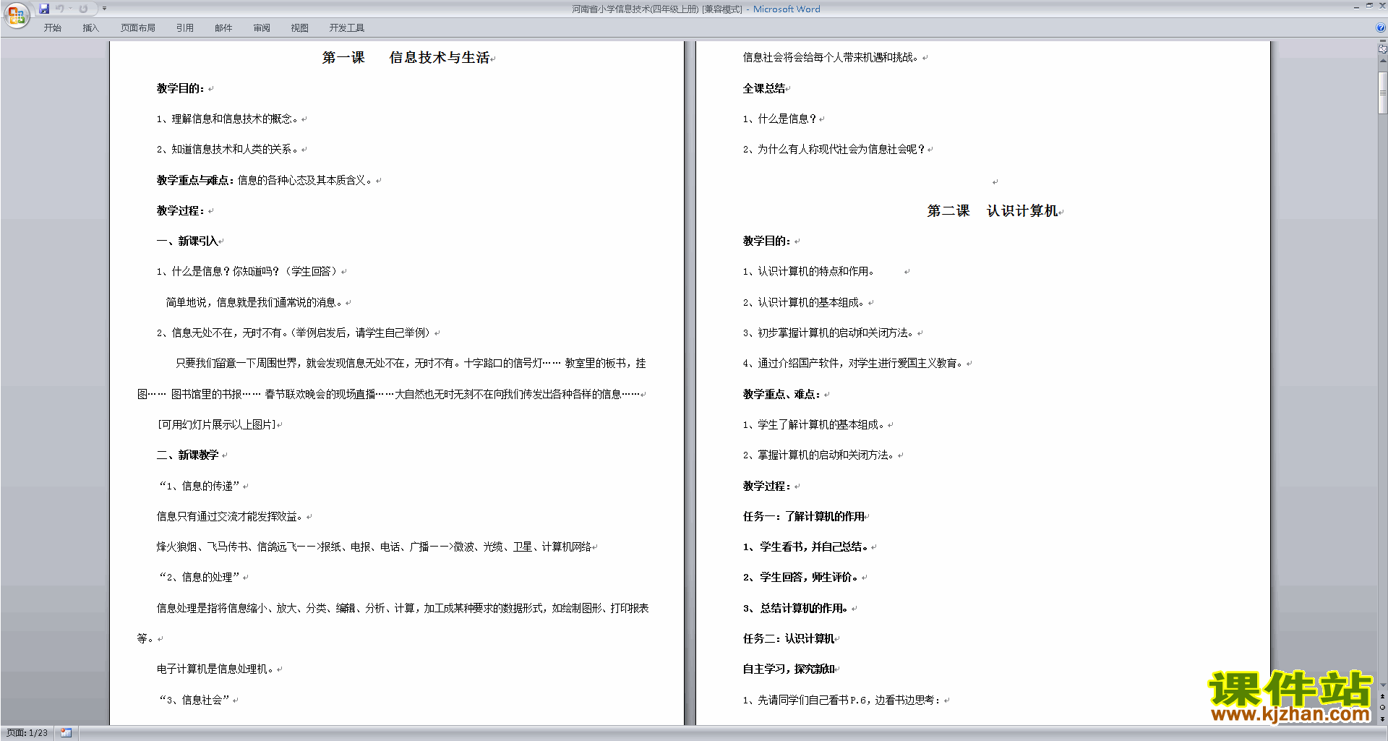1388x741 pixels.
Task: Click line 2、为什么有人称现代社会为信息社会呢
Action: click(834, 150)
